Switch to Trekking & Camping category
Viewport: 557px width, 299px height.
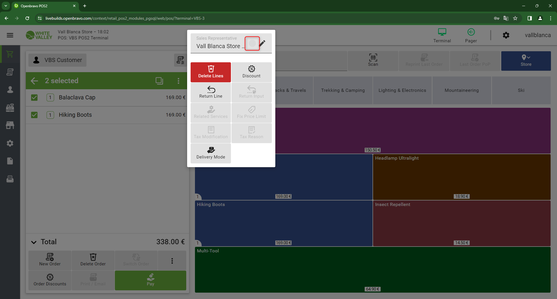343,90
